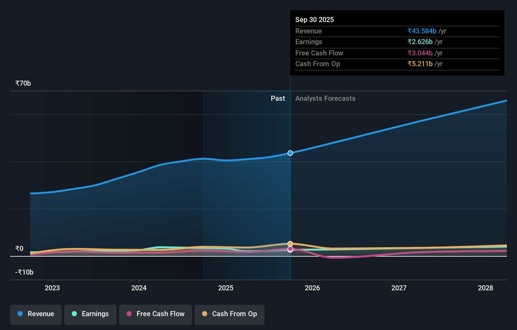Screen dimensions: 517x330
Task: Select the orange Cash From Op legend dot
Action: click(205, 314)
